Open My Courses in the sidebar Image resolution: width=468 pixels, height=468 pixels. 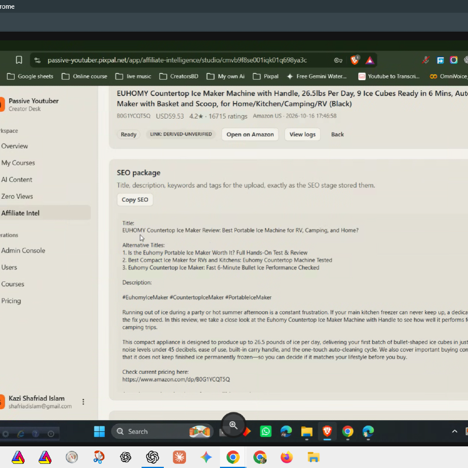(18, 163)
